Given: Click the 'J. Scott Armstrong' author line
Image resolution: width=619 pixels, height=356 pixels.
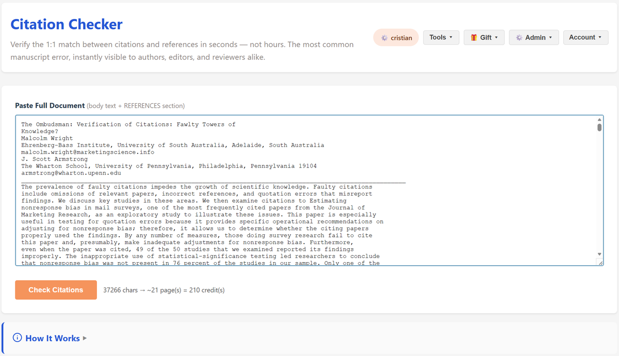Looking at the screenshot, I should coord(54,159).
